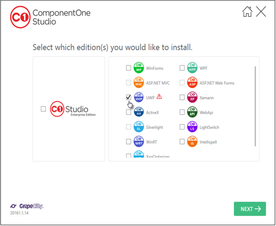Viewport: 276px width, 226px height.
Task: Click the red warning triangle beside UWP
Action: 159,97
